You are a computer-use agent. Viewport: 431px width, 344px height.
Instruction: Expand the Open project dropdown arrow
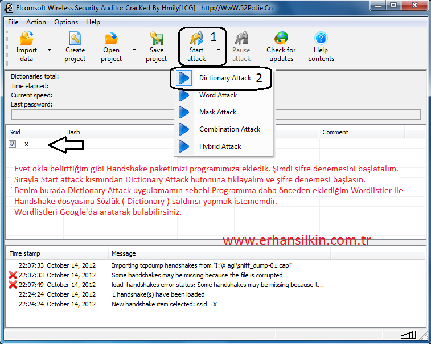tap(134, 50)
